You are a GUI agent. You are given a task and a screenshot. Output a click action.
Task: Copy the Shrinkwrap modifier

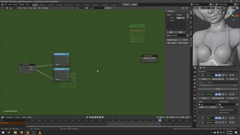point(232,98)
